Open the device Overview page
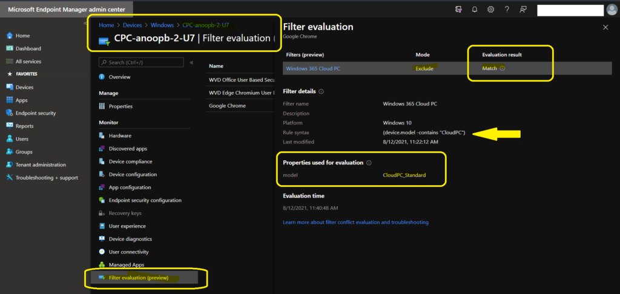The image size is (620, 294). click(119, 77)
